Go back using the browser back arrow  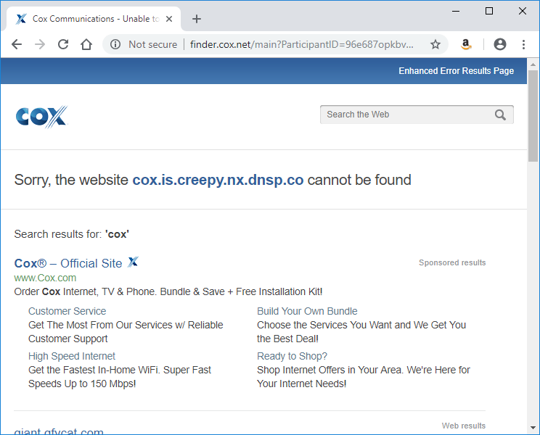[17, 44]
